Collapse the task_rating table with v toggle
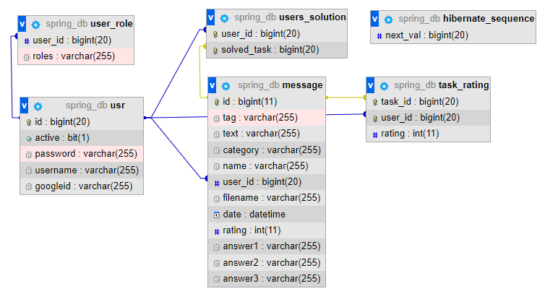This screenshot has height=294, width=545. [x=371, y=85]
